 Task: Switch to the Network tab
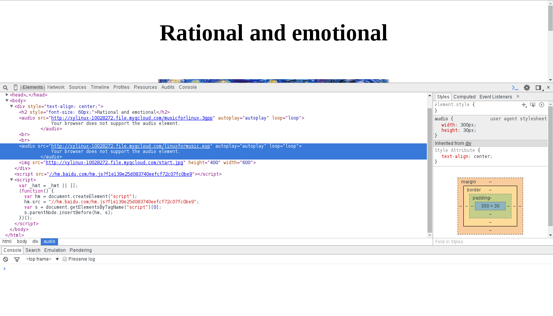(x=56, y=87)
